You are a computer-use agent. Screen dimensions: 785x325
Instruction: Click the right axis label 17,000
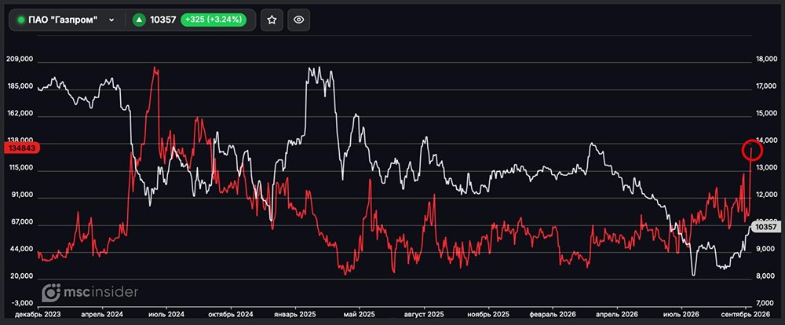(x=765, y=87)
